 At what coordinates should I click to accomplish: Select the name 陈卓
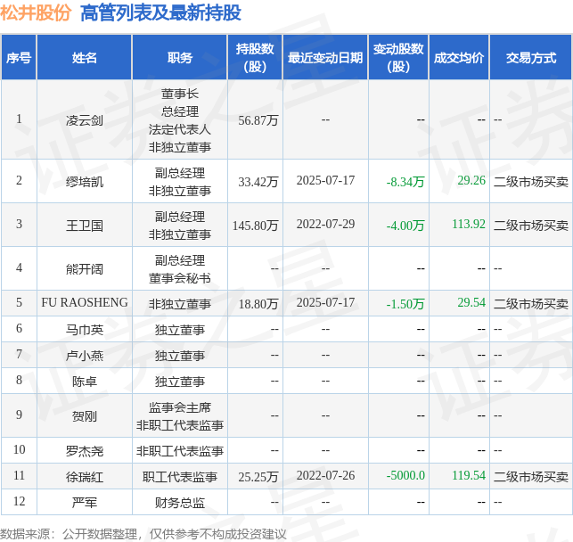[85, 382]
